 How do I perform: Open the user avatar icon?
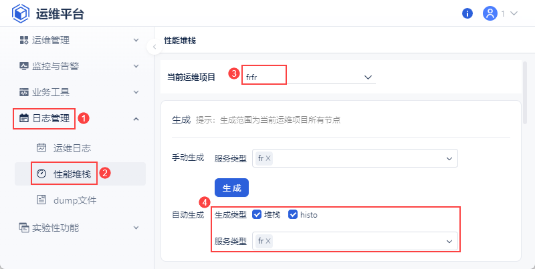click(x=490, y=13)
